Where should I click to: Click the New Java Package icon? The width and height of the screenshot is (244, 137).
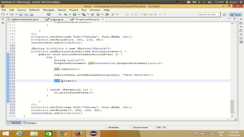click(x=92, y=14)
